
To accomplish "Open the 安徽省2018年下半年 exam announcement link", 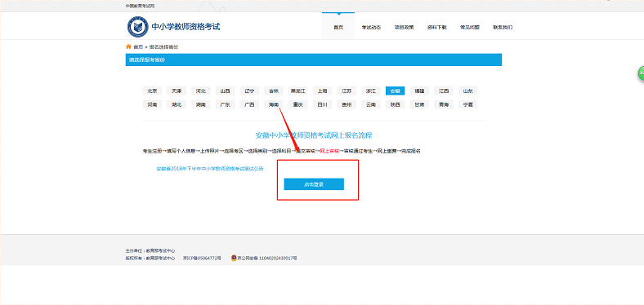I will (x=210, y=169).
